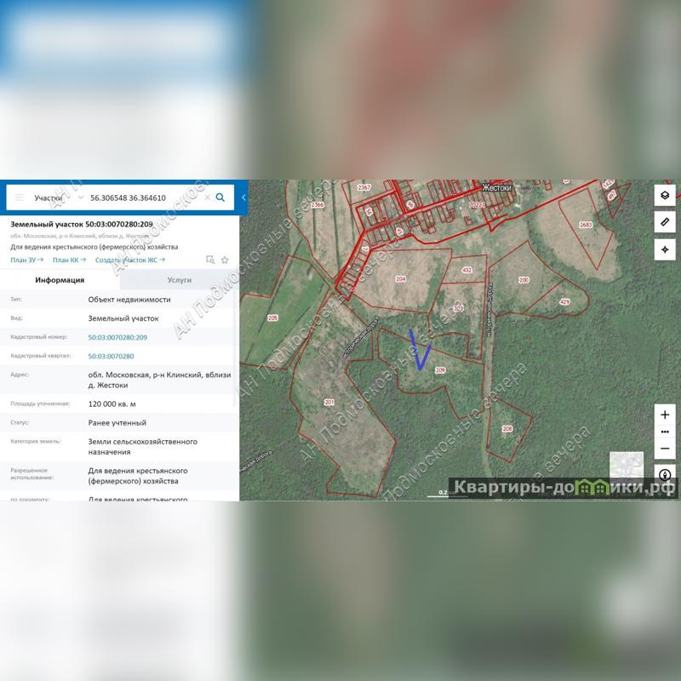Open the map layers panel
681x681 pixels.
click(665, 195)
